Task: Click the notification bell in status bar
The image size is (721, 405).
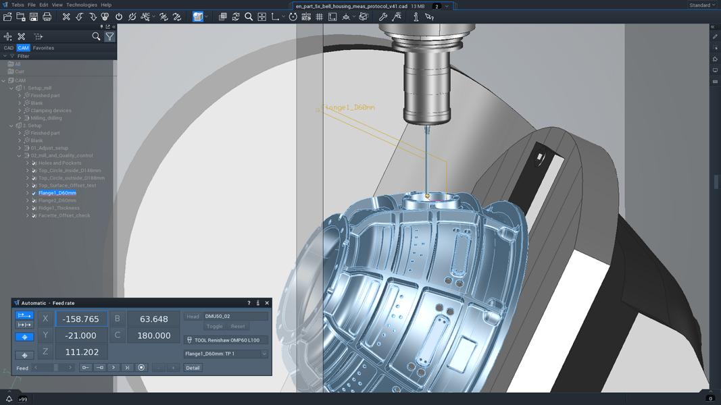Action: [9, 399]
